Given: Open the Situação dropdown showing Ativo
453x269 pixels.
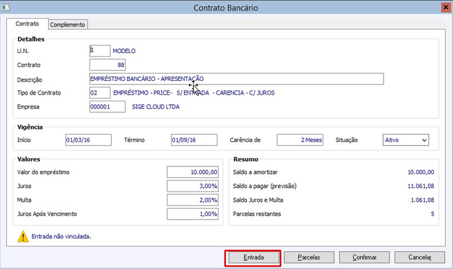Looking at the screenshot, I should [406, 140].
